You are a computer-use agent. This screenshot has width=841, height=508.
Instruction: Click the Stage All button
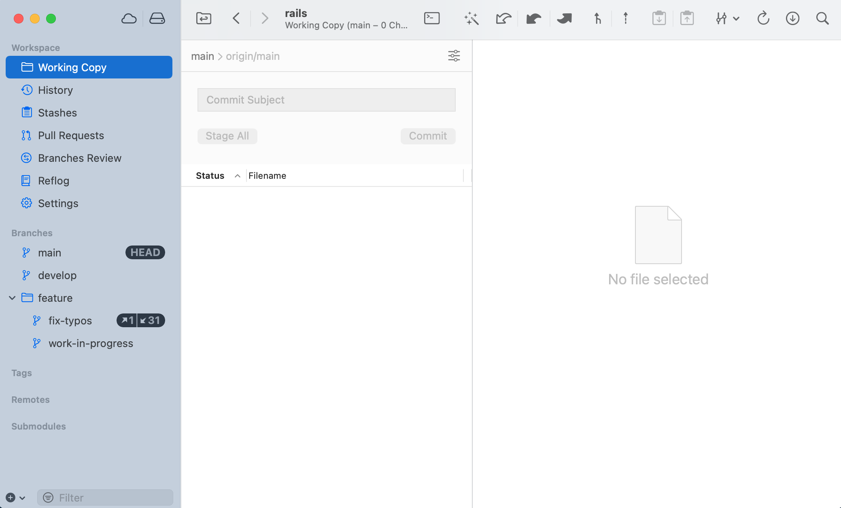click(227, 136)
